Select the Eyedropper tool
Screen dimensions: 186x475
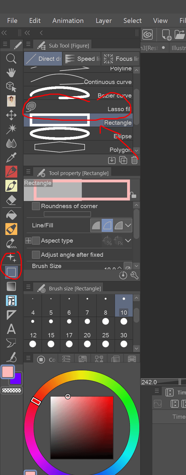coord(11,157)
